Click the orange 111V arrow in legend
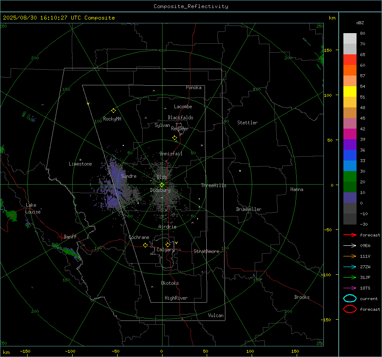Viewport: 382px width, 357px height. (x=350, y=256)
